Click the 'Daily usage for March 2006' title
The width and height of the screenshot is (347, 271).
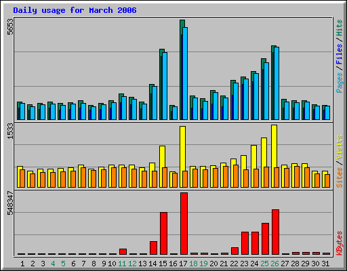(x=75, y=10)
